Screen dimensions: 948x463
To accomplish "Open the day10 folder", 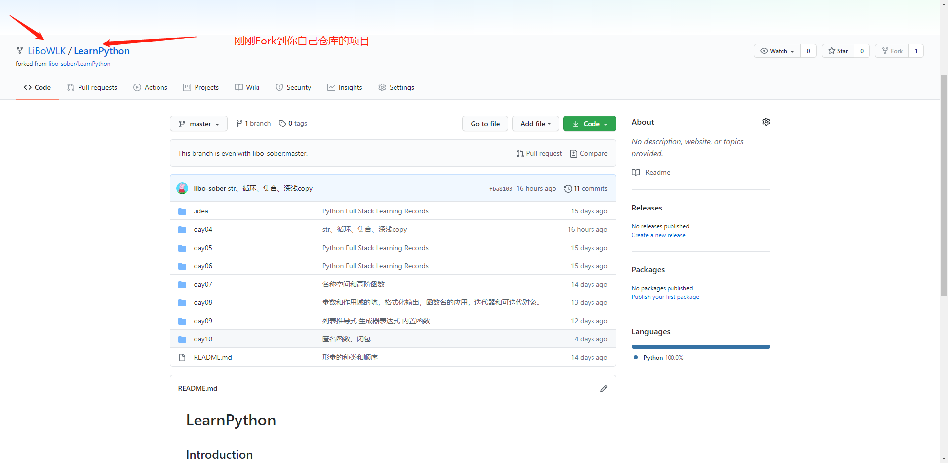I will (x=203, y=339).
